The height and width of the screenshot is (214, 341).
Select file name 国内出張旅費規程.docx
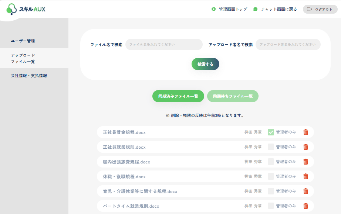pos(126,162)
